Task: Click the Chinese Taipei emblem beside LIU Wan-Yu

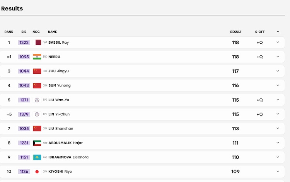Action: pos(37,100)
